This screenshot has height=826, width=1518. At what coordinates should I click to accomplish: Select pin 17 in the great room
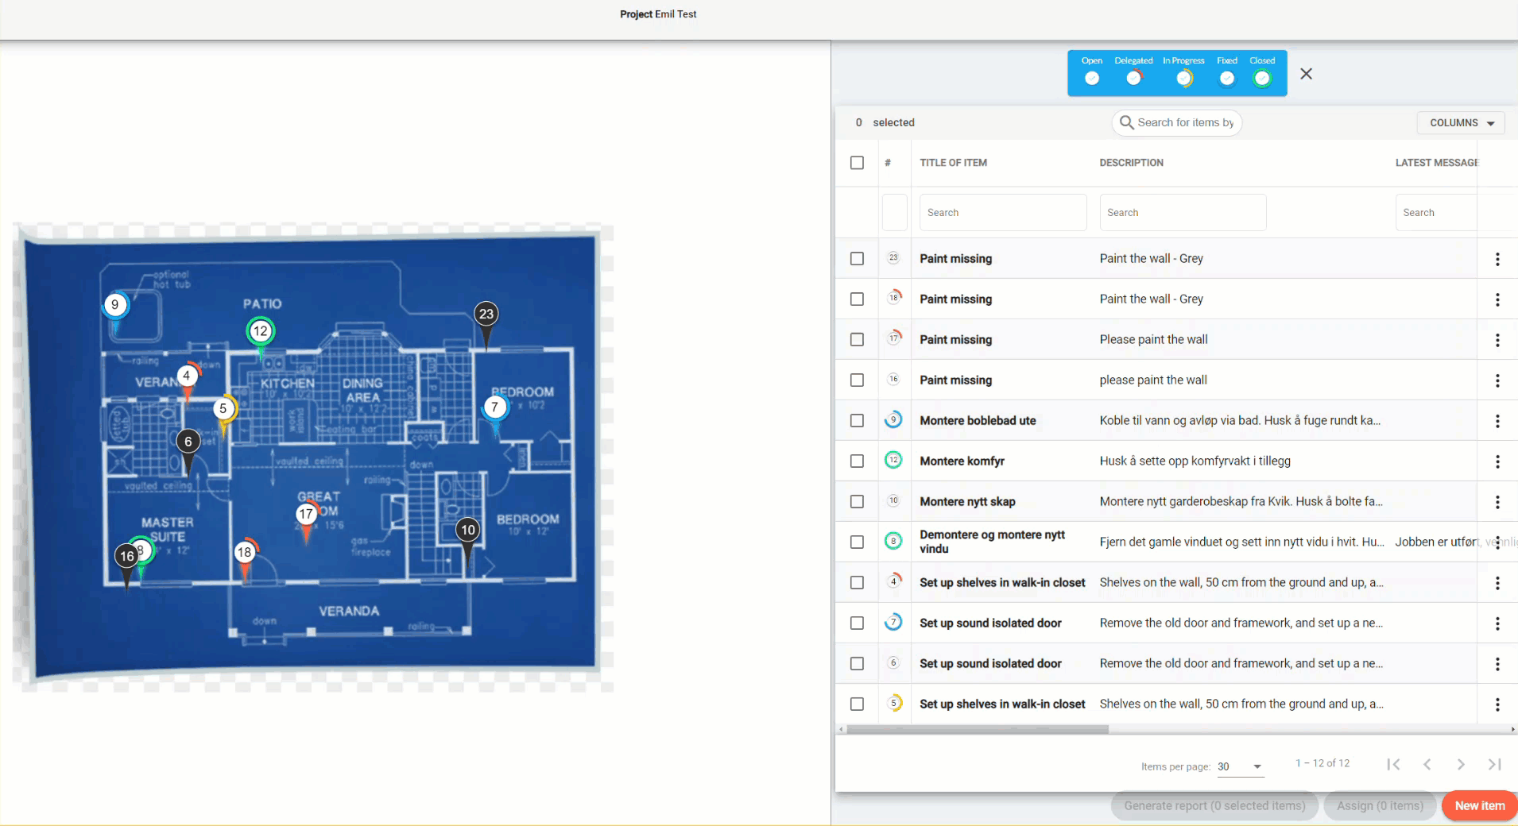[306, 515]
